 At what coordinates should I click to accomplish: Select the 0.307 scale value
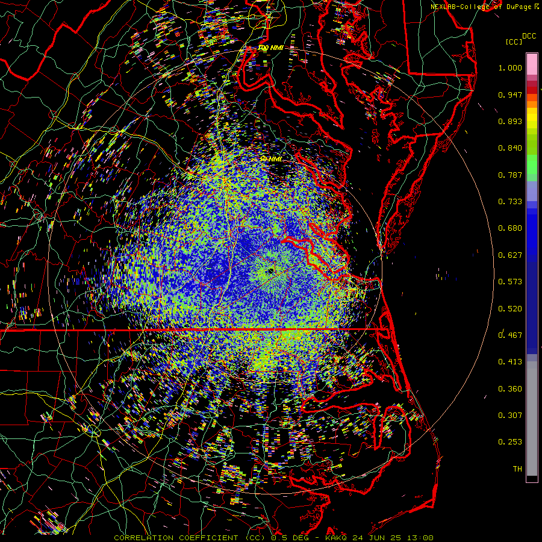pyautogui.click(x=510, y=416)
